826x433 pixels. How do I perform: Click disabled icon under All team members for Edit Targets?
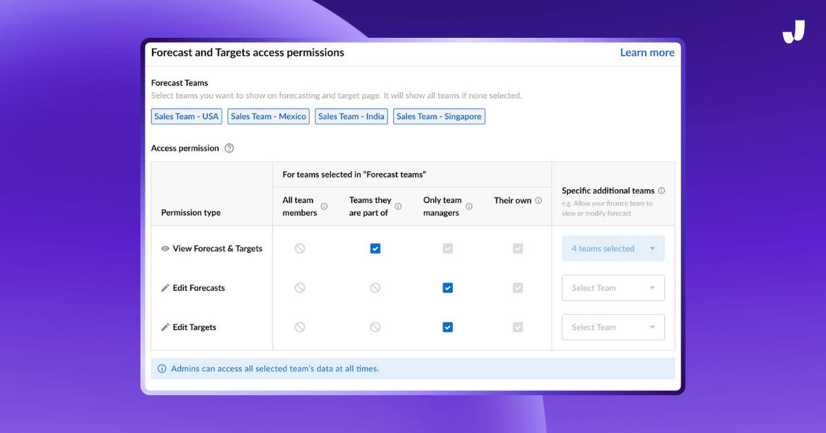point(300,327)
